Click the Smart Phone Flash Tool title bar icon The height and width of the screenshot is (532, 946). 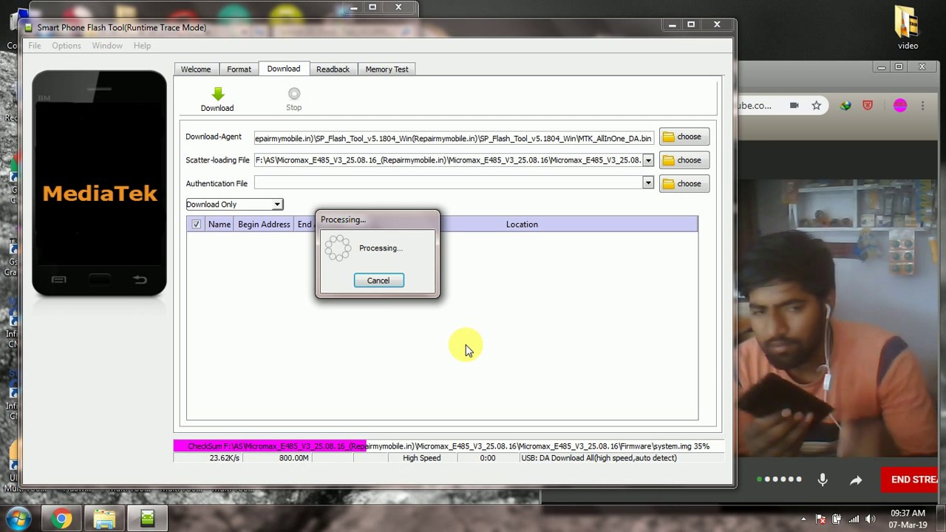(29, 27)
